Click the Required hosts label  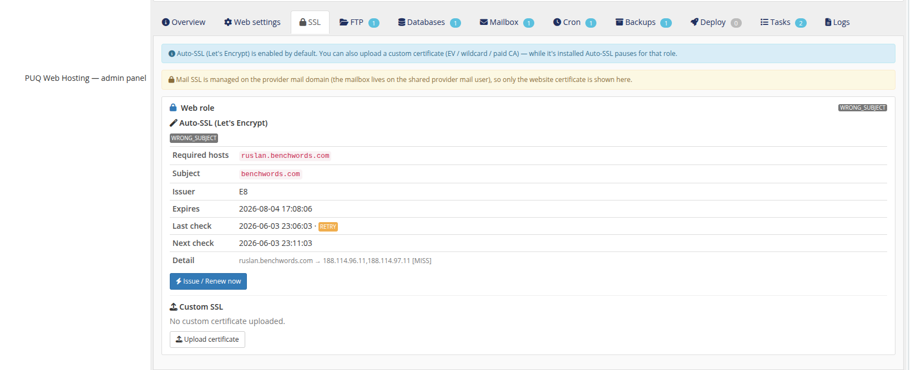(x=201, y=155)
